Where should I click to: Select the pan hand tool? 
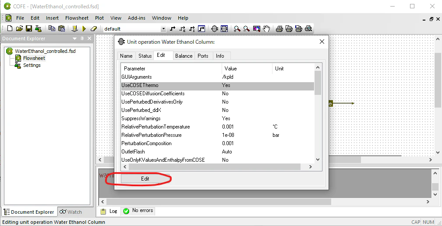266,29
